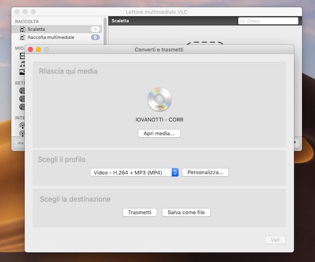Viewport: 315px width, 262px height.
Task: Choose Salva come file destination
Action: tap(186, 212)
